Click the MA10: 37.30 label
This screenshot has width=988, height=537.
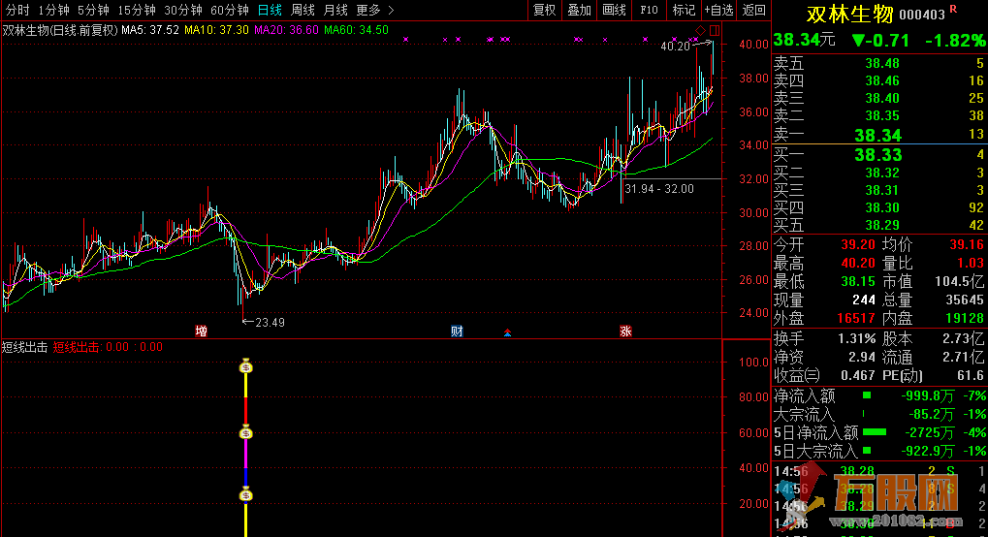(x=216, y=30)
